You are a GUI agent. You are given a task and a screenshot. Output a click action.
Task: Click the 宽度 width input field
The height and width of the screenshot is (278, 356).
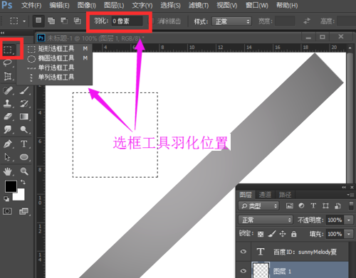[285, 21]
